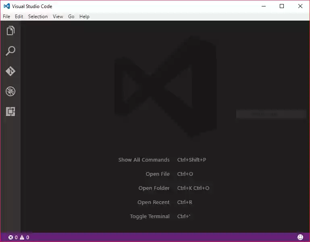This screenshot has height=242, width=310.
Task: Click the Ctrl+R shortcut text
Action: pos(185,202)
